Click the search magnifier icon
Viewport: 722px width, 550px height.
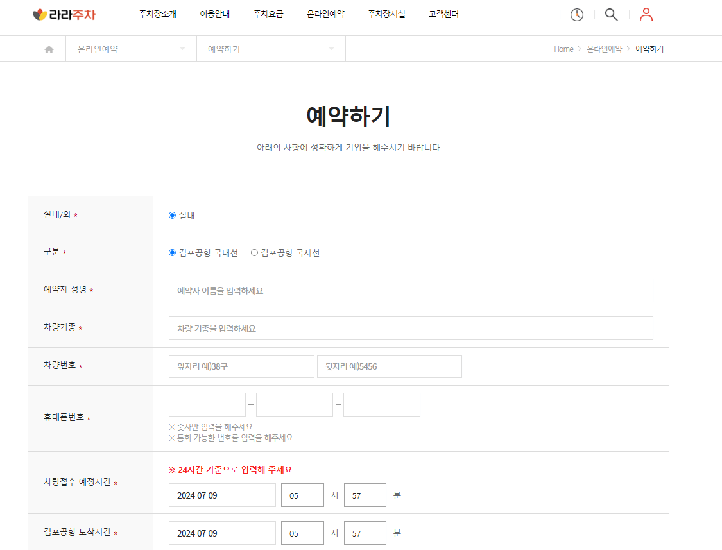click(x=610, y=14)
